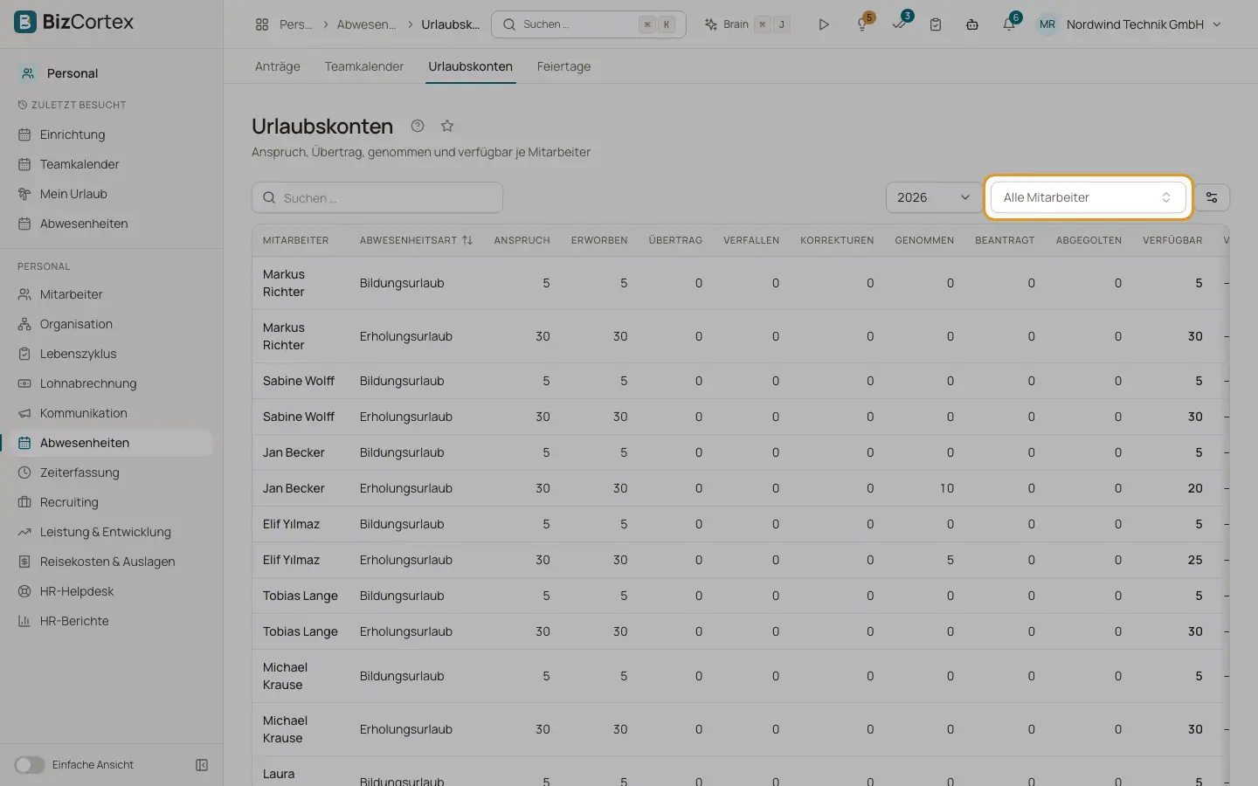Click Jan Becker Erholungsurlaub row name
Viewport: 1258px width, 786px height.
294,488
